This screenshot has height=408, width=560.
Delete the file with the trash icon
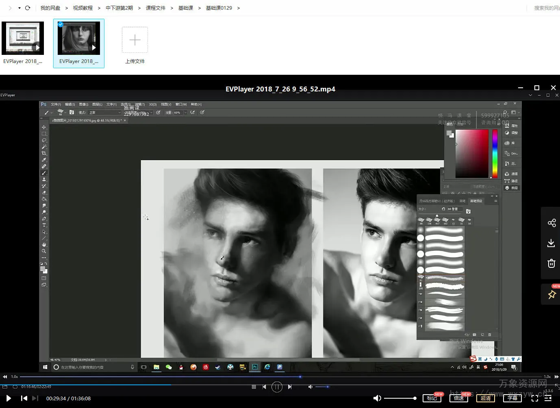551,263
